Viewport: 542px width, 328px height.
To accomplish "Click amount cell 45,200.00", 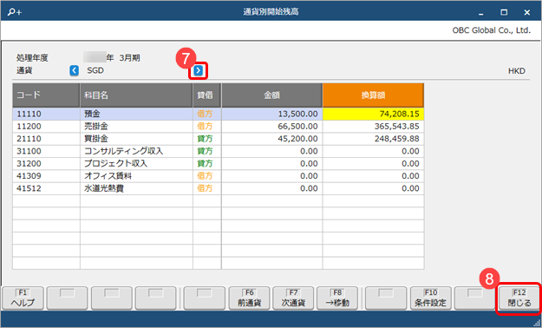I will [x=271, y=139].
